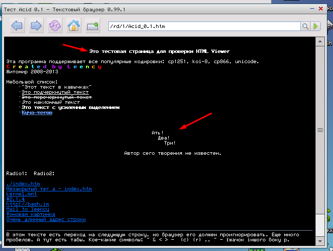Click the Forward arrow navigation button
This screenshot has width=333, height=251.
pos(36,25)
